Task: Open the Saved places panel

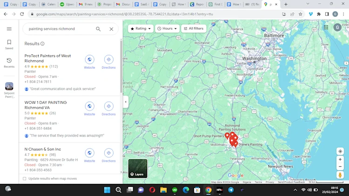Action: tap(9, 45)
